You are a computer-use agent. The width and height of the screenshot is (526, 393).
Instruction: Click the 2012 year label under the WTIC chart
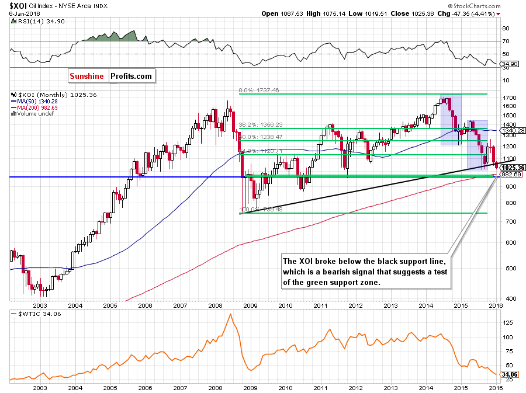click(x=355, y=388)
